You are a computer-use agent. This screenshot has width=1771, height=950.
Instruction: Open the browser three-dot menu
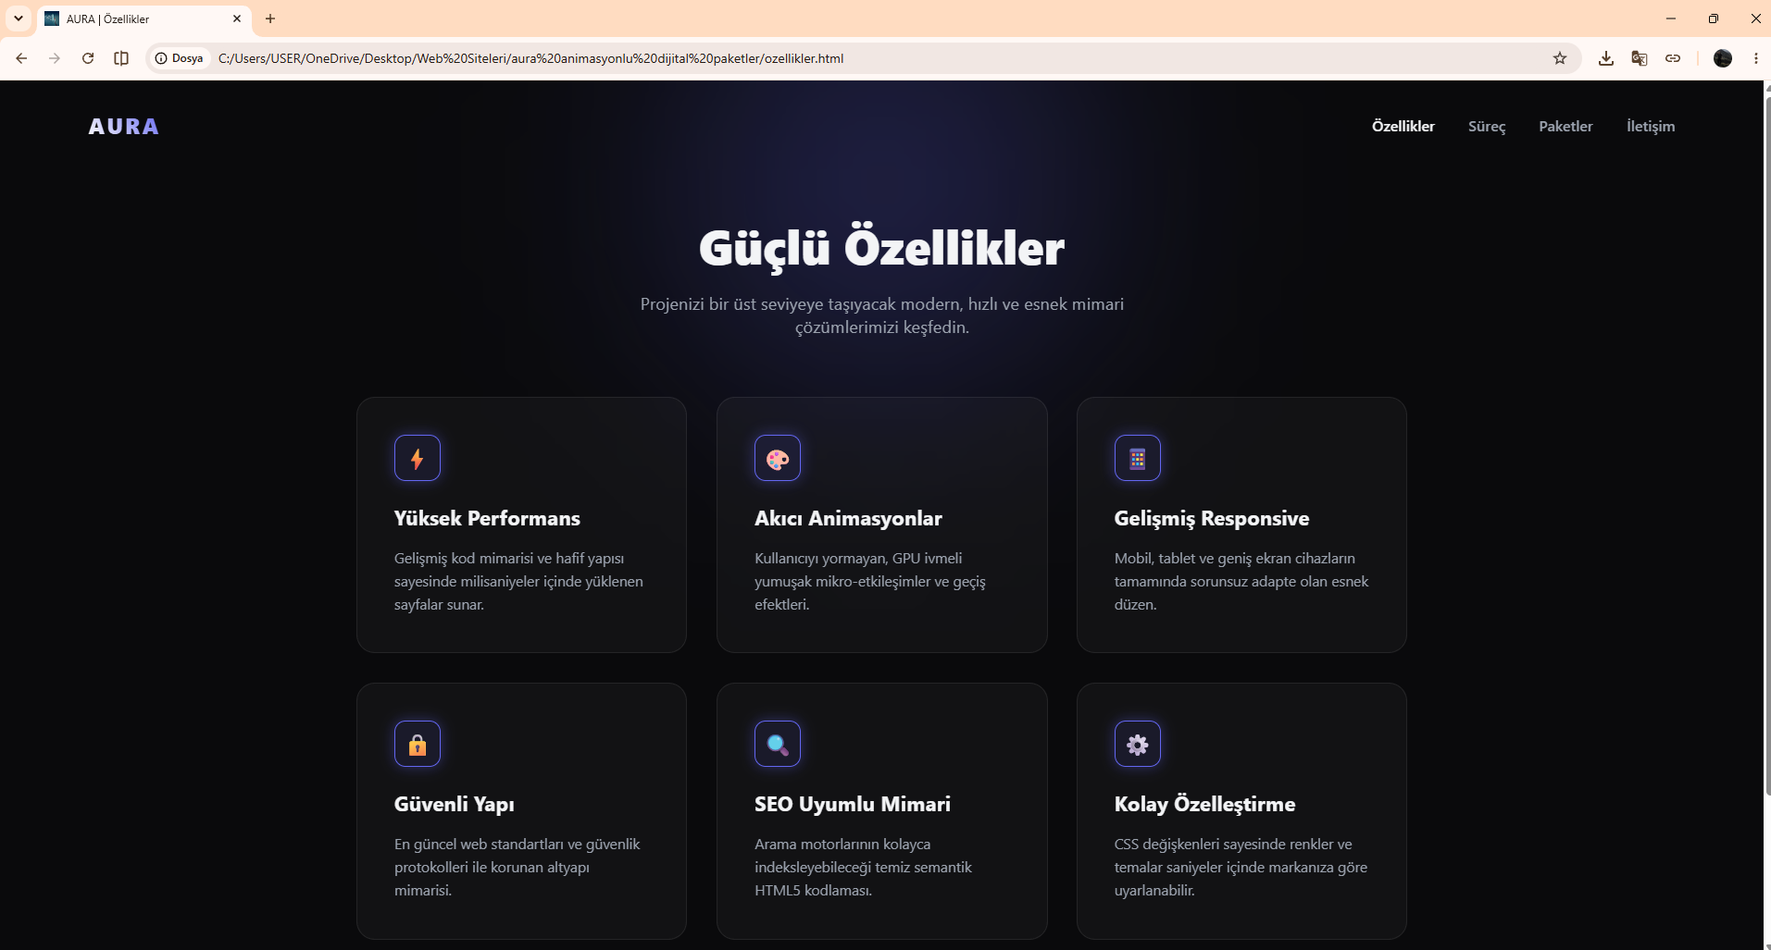coord(1756,58)
